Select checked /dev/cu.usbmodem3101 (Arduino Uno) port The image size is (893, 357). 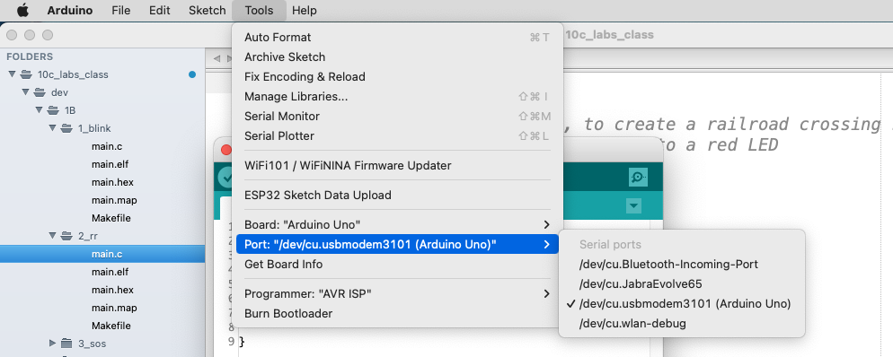(682, 303)
